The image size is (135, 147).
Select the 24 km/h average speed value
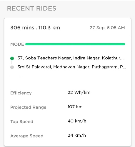point(77,135)
